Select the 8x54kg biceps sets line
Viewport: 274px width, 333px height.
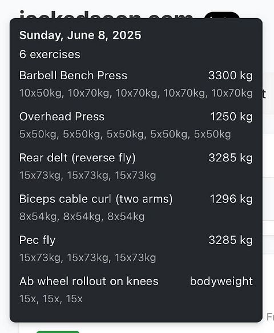[x=82, y=217]
